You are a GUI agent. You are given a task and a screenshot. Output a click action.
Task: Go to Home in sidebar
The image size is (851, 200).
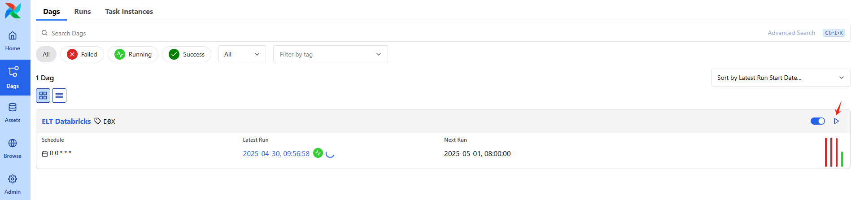point(13,41)
